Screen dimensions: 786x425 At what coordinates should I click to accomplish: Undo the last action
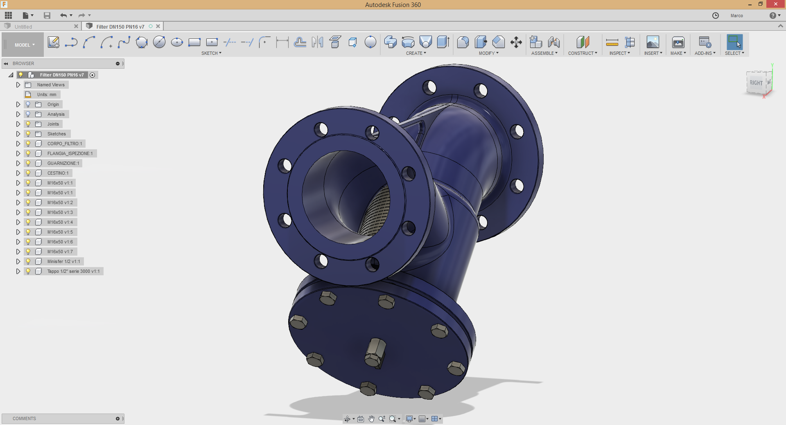click(x=63, y=16)
